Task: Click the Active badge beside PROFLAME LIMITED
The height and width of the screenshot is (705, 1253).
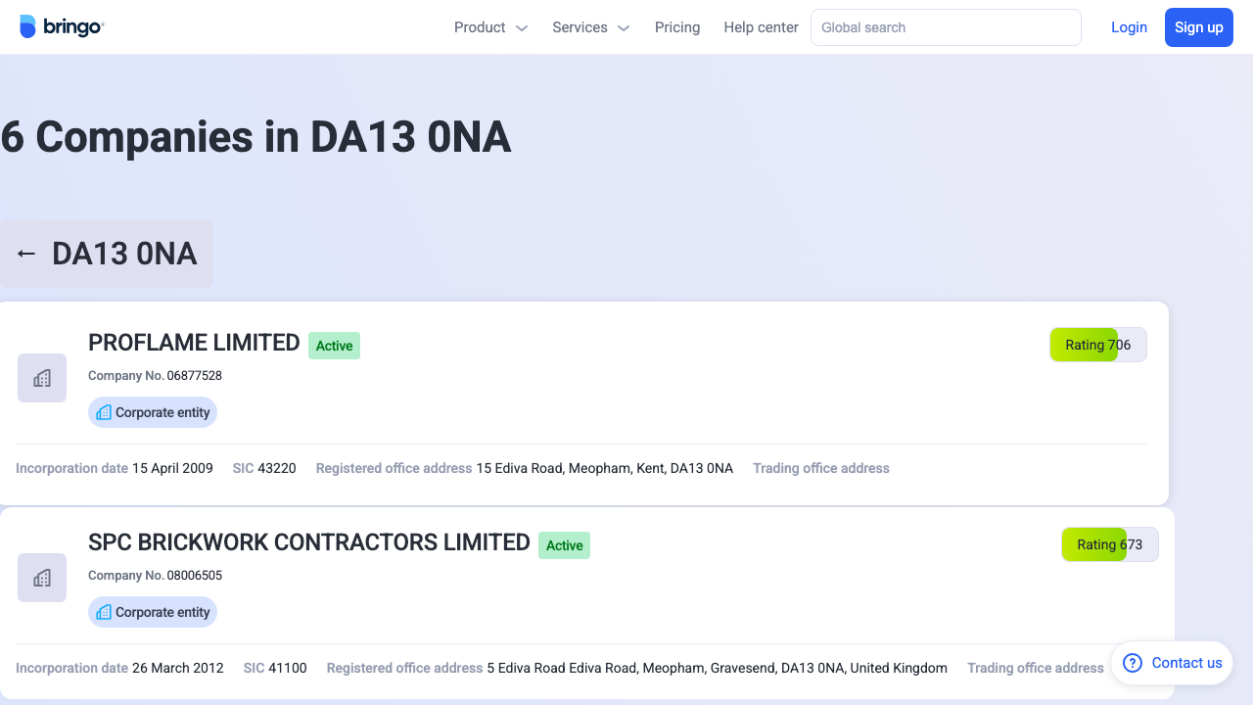Action: 334,346
